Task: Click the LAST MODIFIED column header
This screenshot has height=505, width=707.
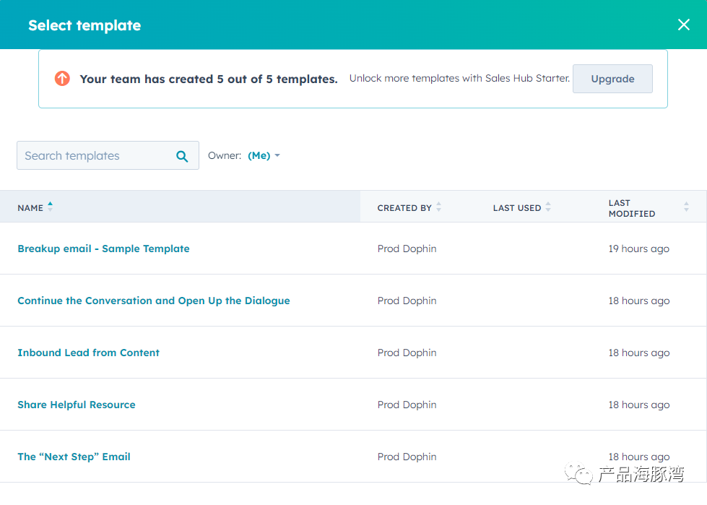Action: click(632, 208)
